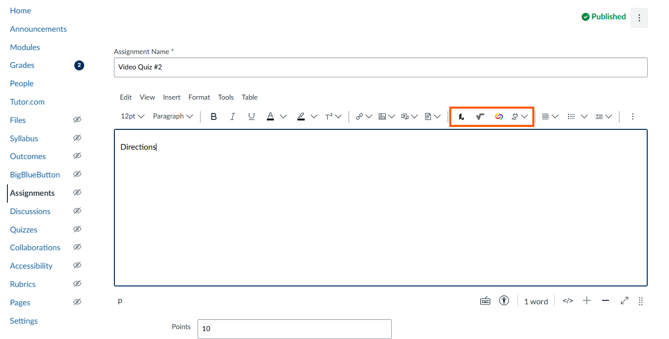Toggle bold formatting
Screen dimensions: 669x339
(x=214, y=116)
